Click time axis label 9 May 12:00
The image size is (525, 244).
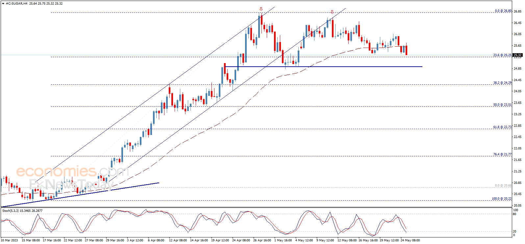pos(325,240)
